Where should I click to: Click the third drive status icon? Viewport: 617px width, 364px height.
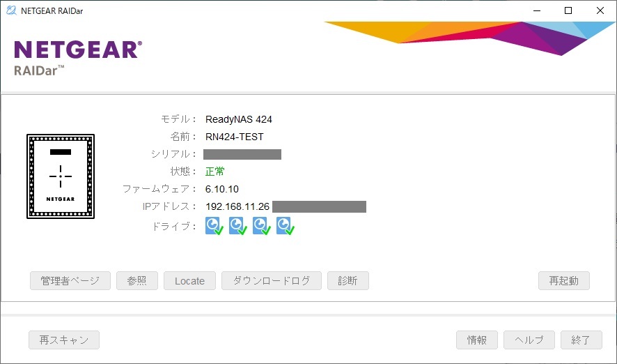click(262, 226)
